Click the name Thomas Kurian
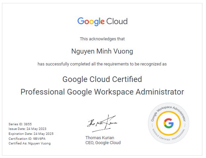 [100, 138]
